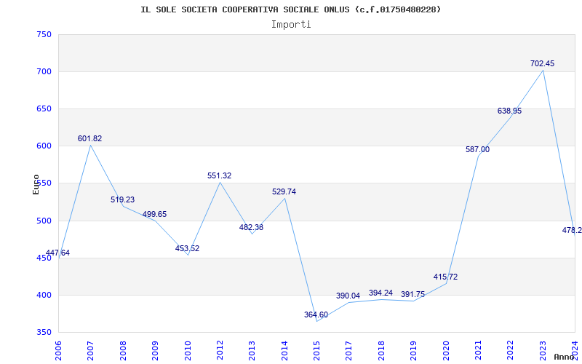Image resolution: width=582 pixels, height=364 pixels.
Task: Select the 2023 x-axis year label
Action: tap(543, 350)
